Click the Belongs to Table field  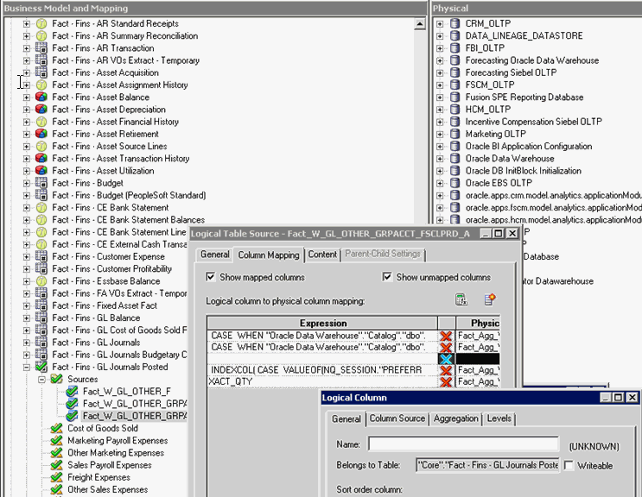tap(487, 465)
